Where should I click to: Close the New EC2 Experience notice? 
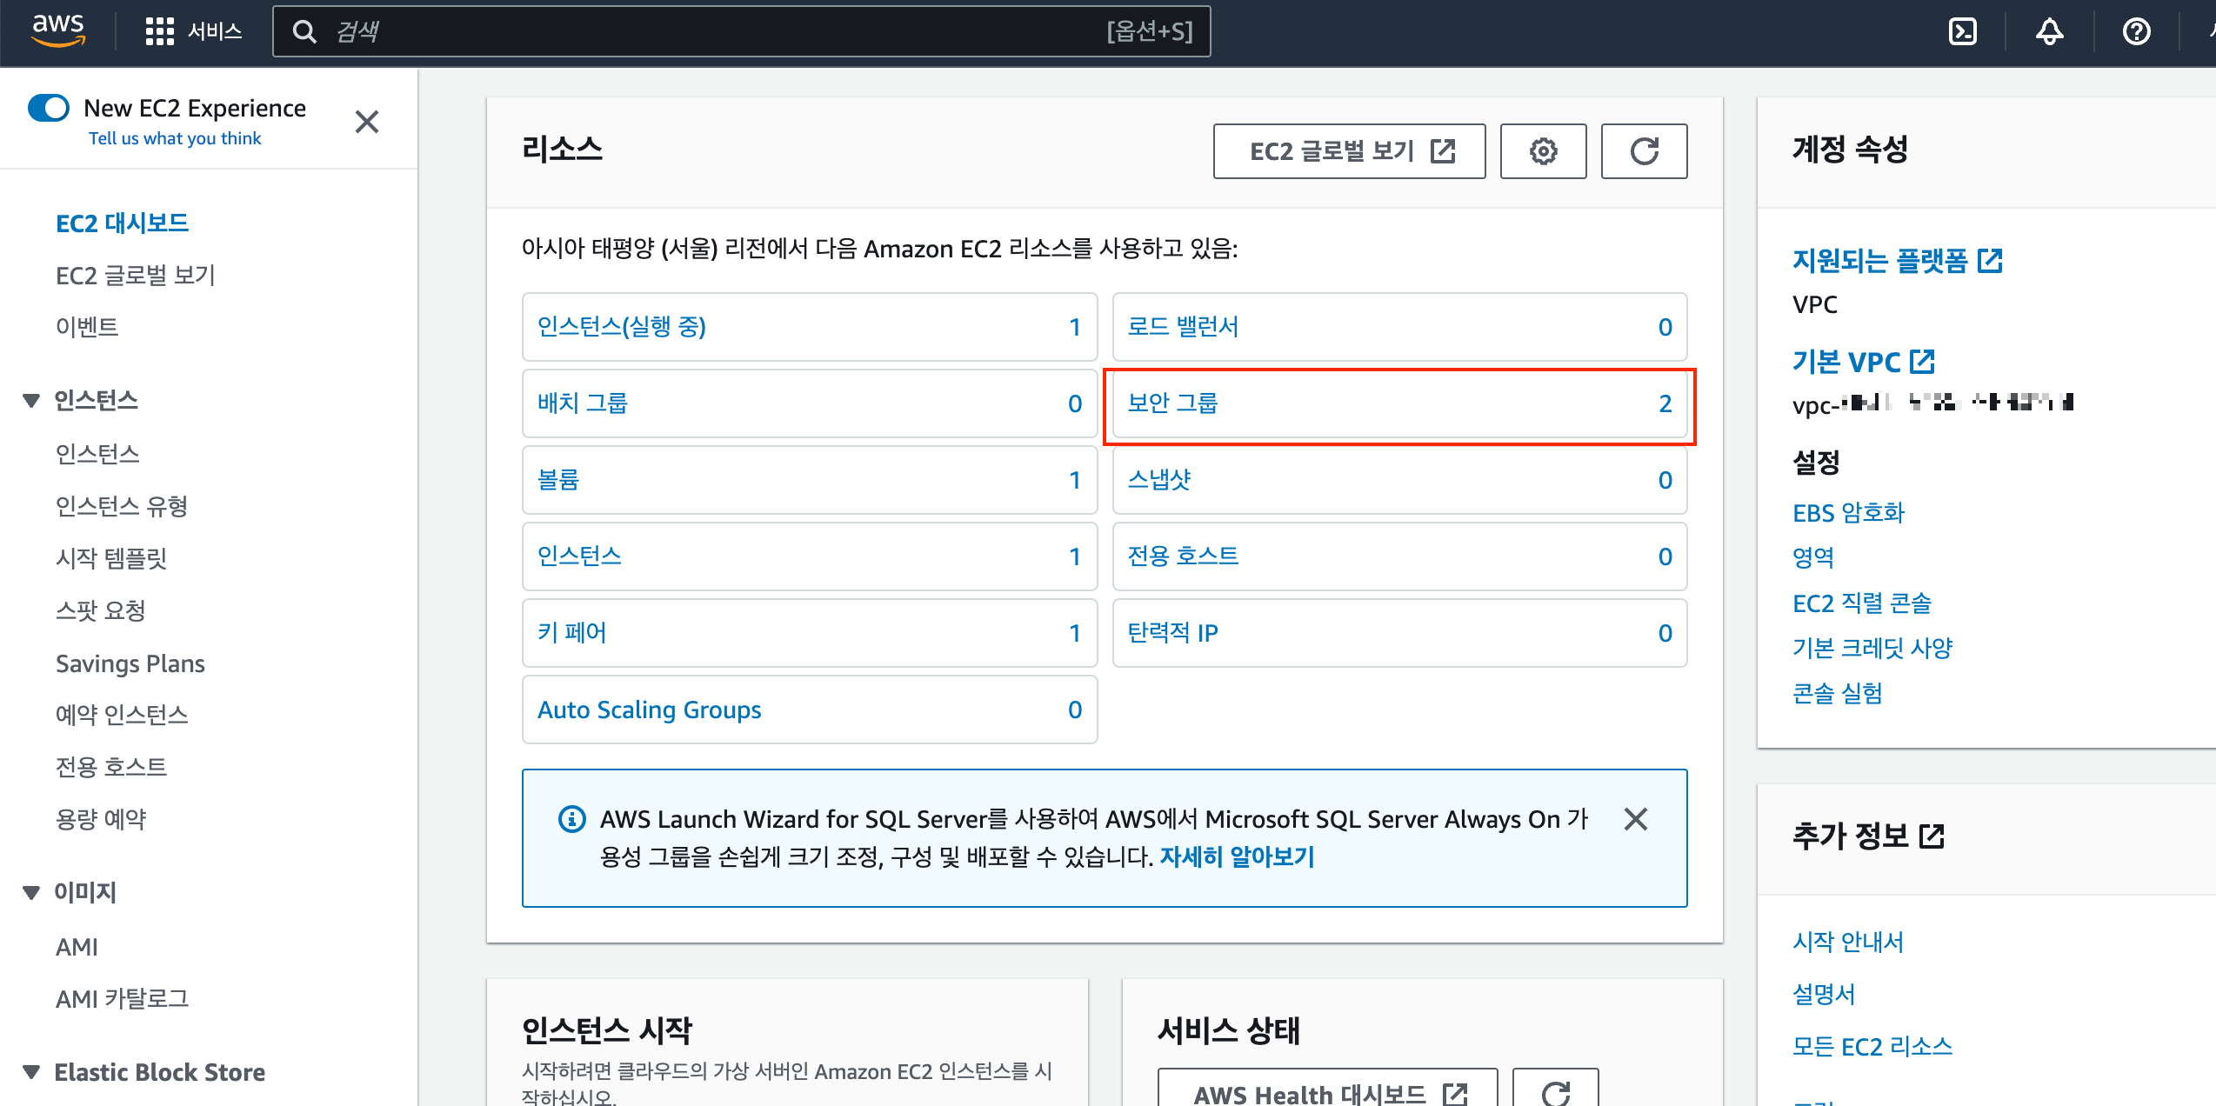pyautogui.click(x=367, y=122)
